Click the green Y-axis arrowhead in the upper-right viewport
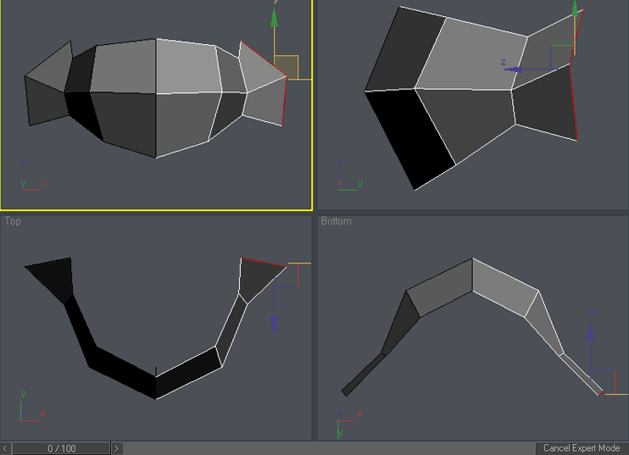Screen dimensions: 629x455 point(576,9)
